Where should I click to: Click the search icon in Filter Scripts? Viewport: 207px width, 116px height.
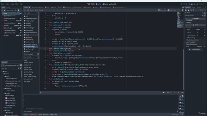click(x=38, y=13)
